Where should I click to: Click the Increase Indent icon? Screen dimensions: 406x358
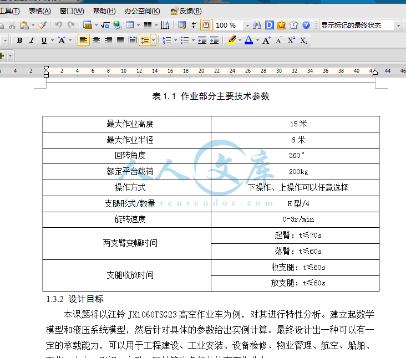coord(215,40)
